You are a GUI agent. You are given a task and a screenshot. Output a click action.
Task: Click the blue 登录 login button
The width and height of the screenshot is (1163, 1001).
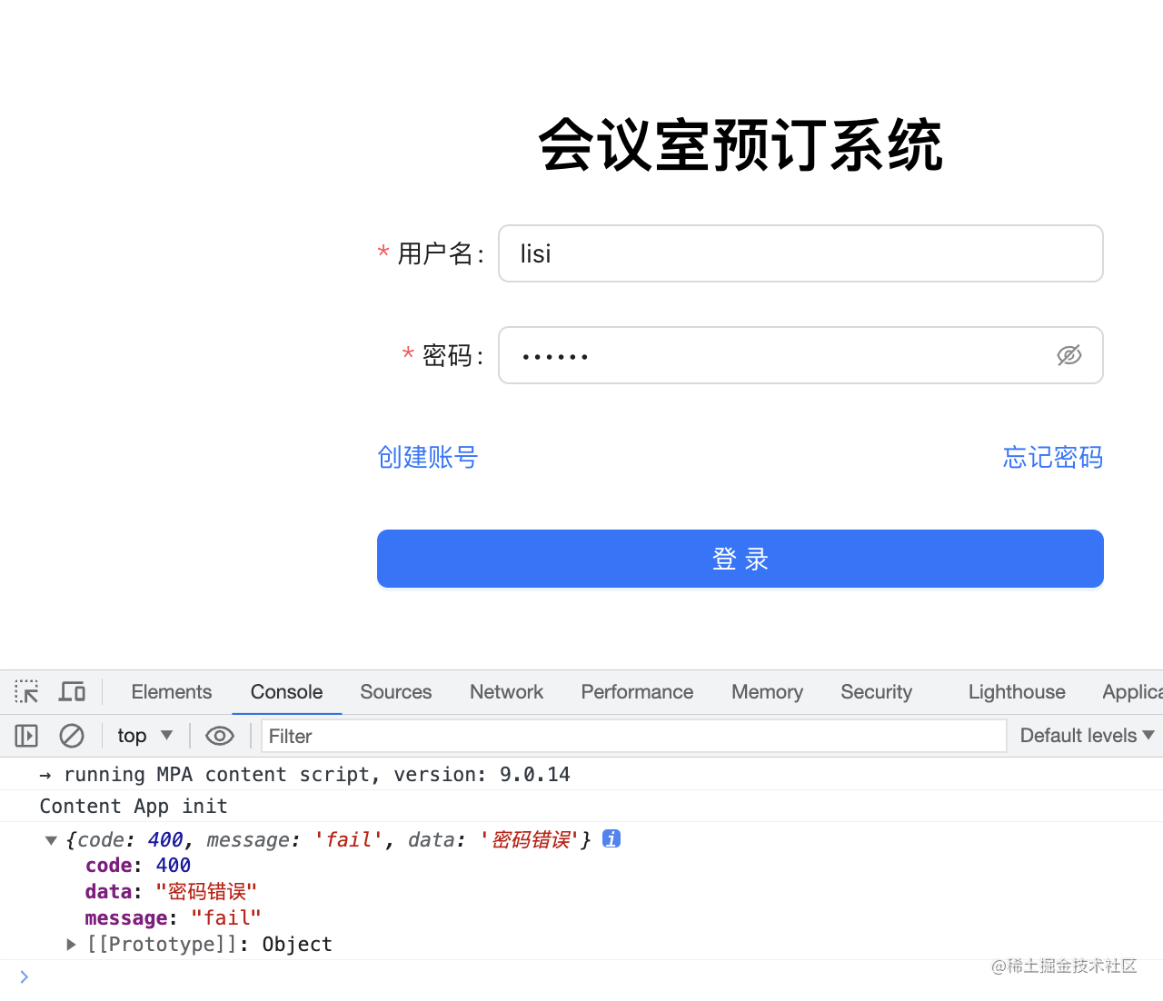coord(741,559)
